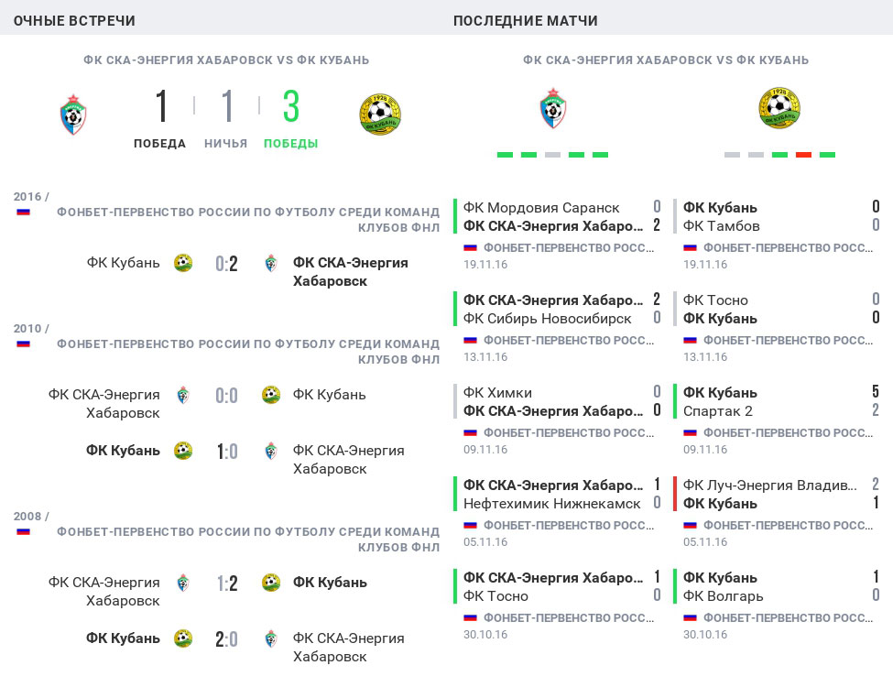Open the 1:2 score of the 2008 match
The image size is (893, 698).
click(226, 583)
